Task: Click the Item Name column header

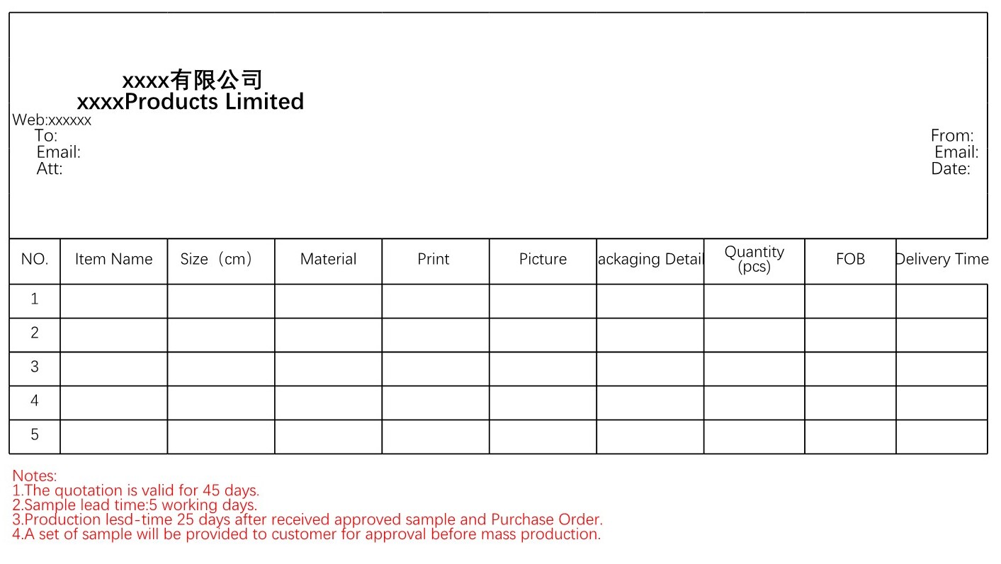Action: [x=113, y=260]
